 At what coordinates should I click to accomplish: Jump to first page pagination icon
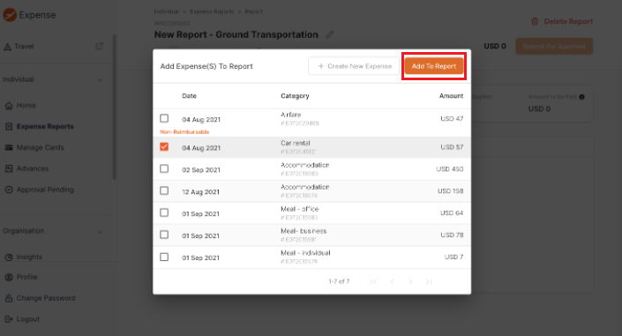(374, 281)
